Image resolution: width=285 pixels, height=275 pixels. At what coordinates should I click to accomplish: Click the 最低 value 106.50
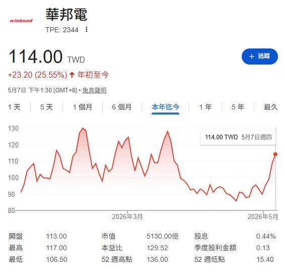[x=56, y=259]
